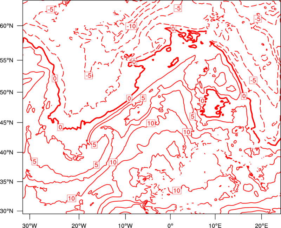The image size is (281, 228).
Task: Click the 10°E longitude tick label
Action: [x=215, y=225]
